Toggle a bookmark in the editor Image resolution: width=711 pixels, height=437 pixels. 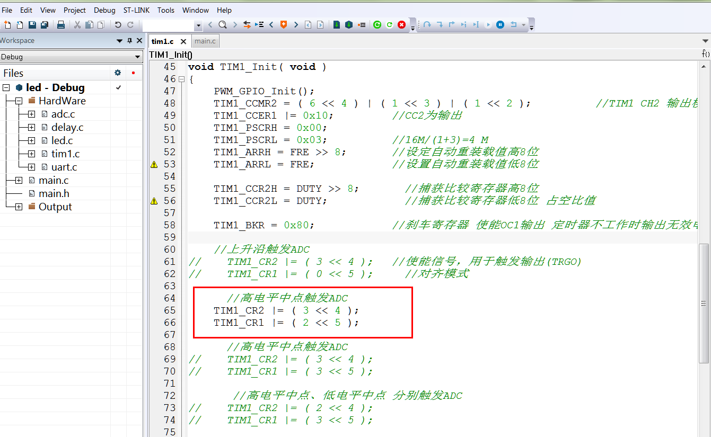[x=284, y=24]
